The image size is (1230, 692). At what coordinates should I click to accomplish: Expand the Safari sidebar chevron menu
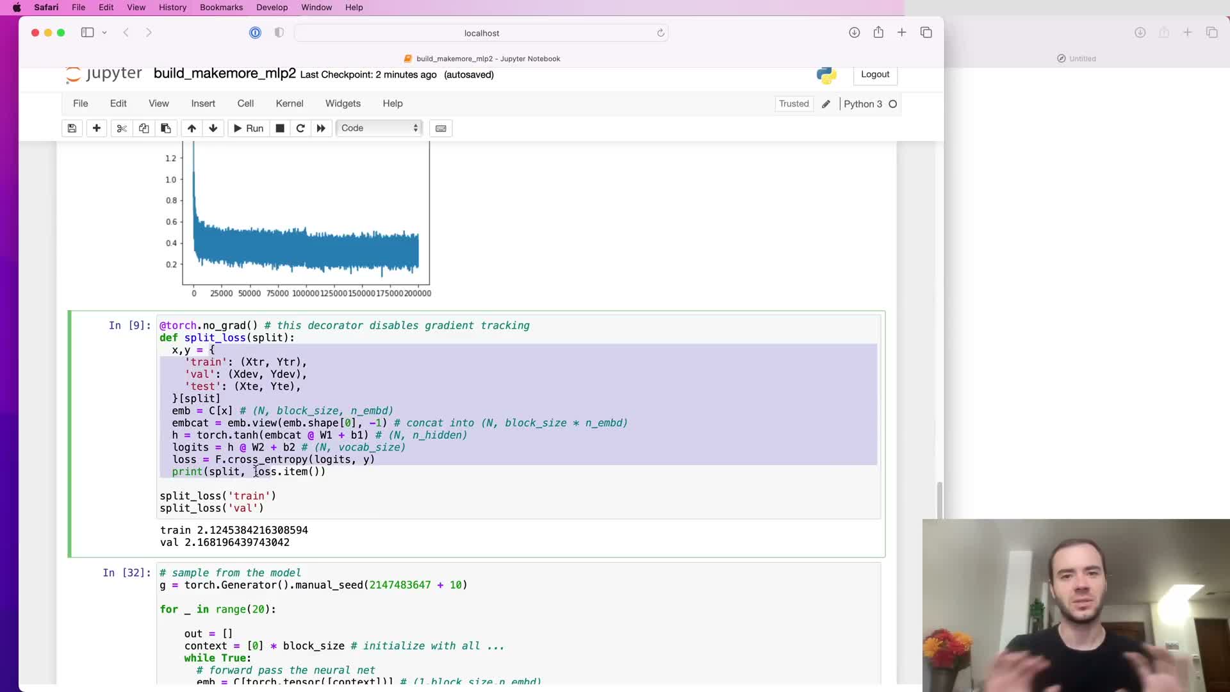(x=104, y=33)
